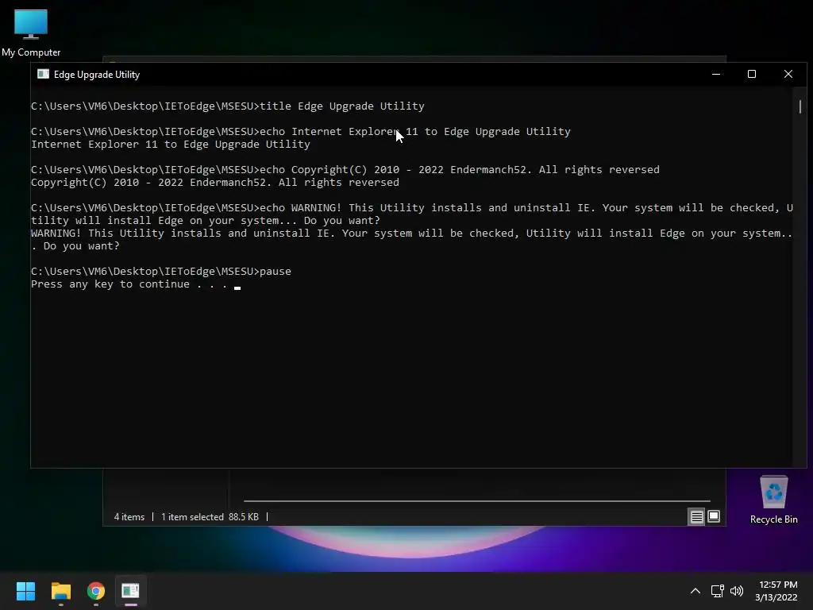Image resolution: width=813 pixels, height=610 pixels.
Task: Open File Explorer from the taskbar
Action: pos(60,591)
